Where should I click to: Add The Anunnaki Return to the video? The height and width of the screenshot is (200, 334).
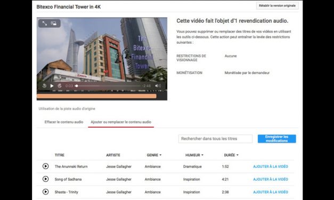[271, 166]
